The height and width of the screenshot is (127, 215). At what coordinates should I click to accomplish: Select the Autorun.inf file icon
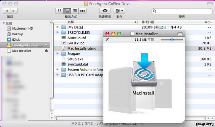tap(63, 38)
